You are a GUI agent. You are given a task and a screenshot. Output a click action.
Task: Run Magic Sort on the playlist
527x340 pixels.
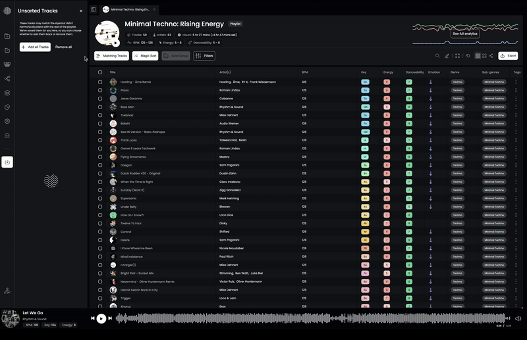[145, 56]
